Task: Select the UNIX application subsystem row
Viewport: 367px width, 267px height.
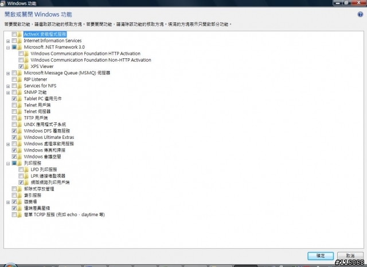Action: (x=45, y=125)
